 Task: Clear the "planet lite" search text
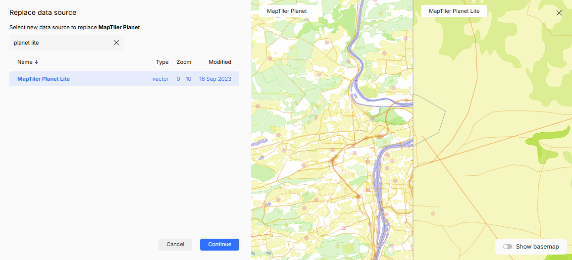click(x=116, y=43)
